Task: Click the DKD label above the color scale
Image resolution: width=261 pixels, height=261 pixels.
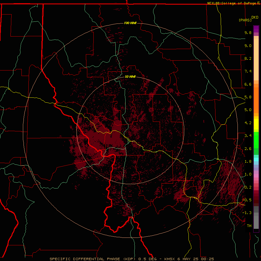Action: (255, 17)
